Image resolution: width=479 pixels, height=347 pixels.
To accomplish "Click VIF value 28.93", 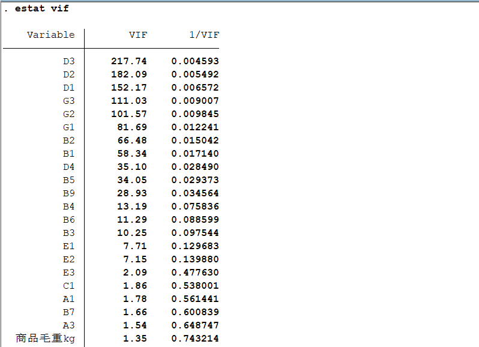I will tap(132, 193).
